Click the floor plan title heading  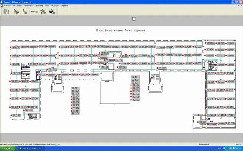121,30
